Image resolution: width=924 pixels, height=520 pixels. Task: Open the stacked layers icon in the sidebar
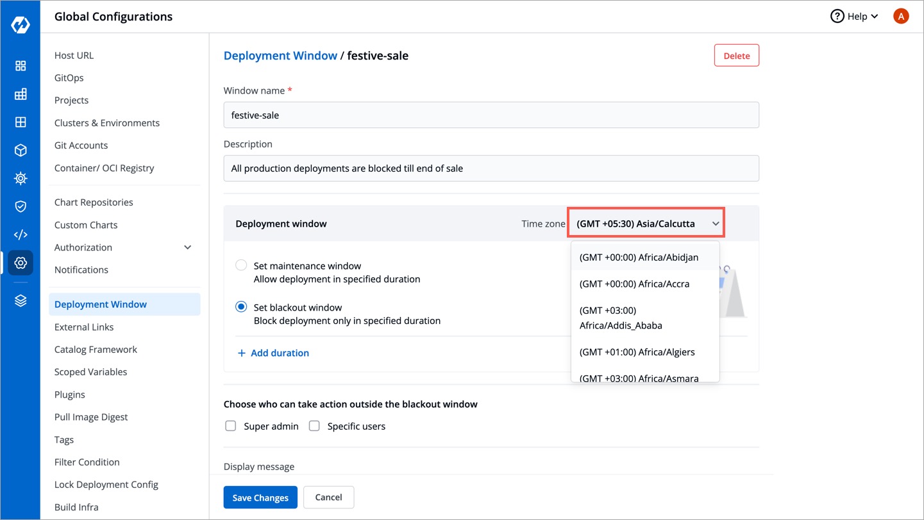(x=21, y=301)
